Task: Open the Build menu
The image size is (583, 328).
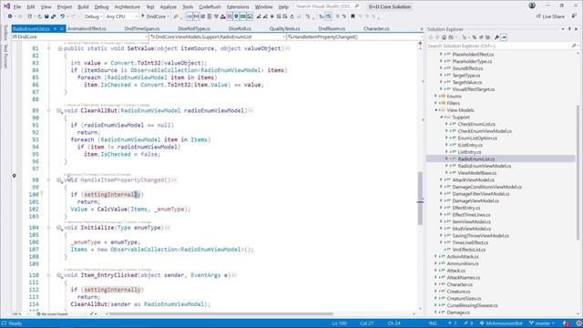Action: [83, 6]
